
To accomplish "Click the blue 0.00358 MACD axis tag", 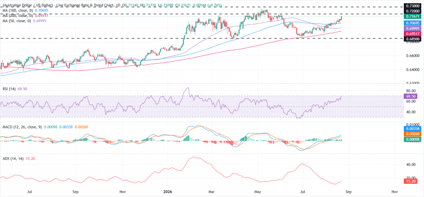I will pos(413,129).
